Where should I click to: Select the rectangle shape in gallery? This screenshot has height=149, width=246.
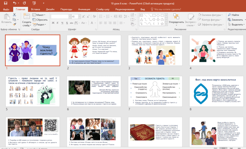[x=154, y=15]
